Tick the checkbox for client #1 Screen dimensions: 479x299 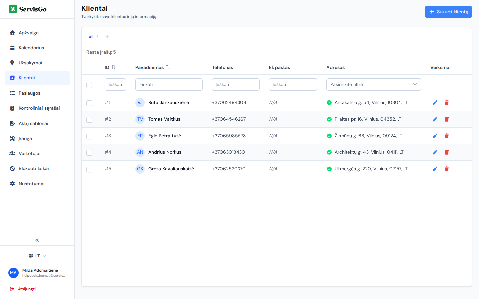click(89, 103)
